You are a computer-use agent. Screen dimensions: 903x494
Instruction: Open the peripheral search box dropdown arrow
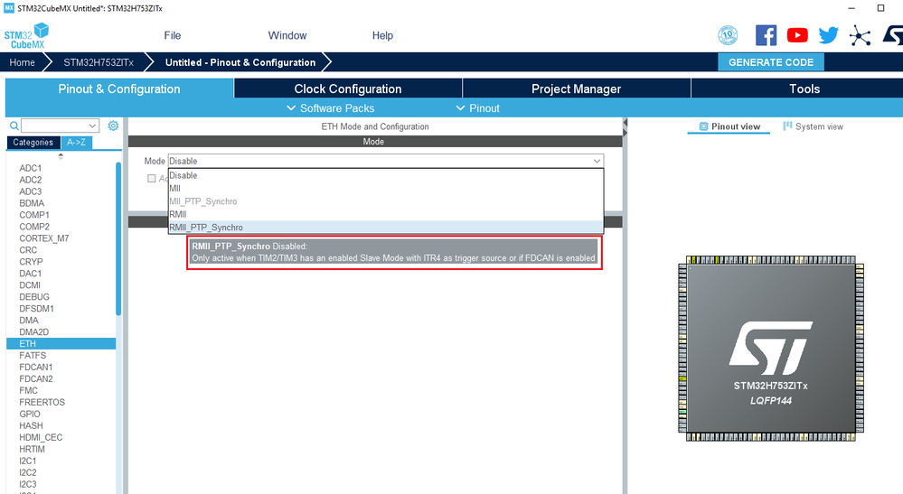coord(92,126)
